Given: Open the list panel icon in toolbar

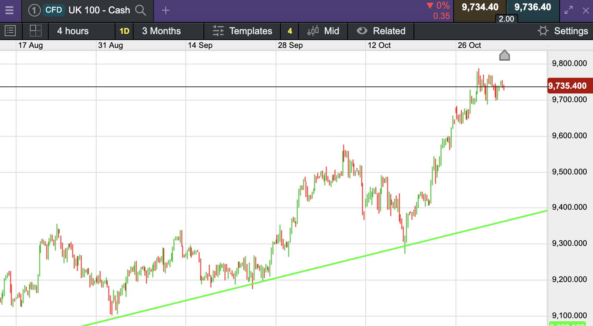Looking at the screenshot, I should tap(10, 31).
